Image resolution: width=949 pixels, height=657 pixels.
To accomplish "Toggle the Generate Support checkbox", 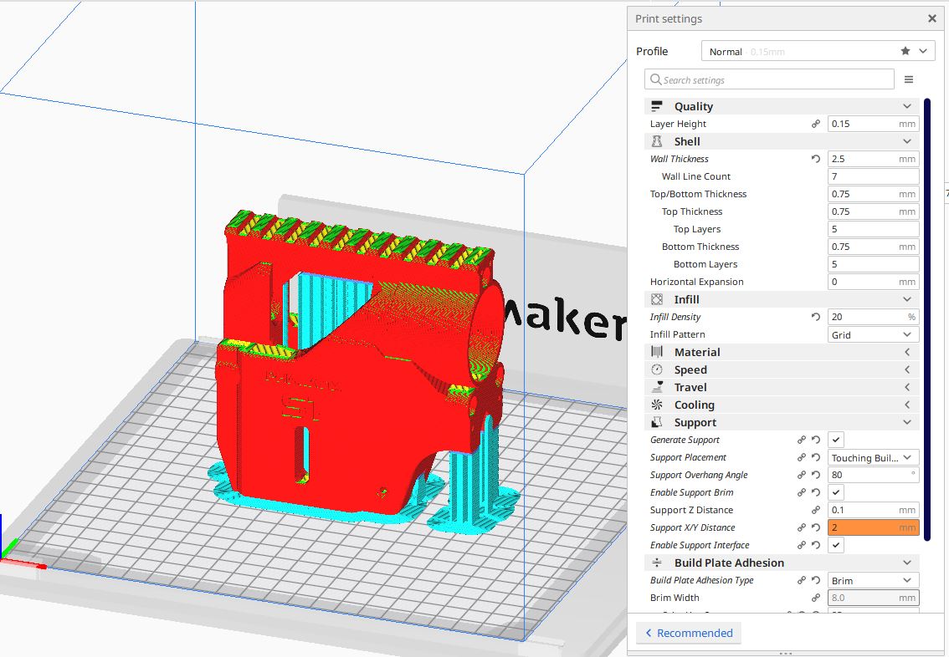I will (x=836, y=440).
